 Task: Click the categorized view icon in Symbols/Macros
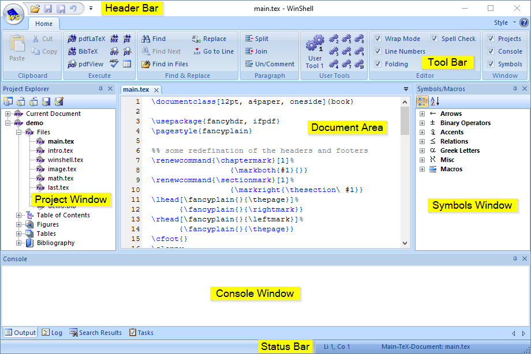pos(422,101)
